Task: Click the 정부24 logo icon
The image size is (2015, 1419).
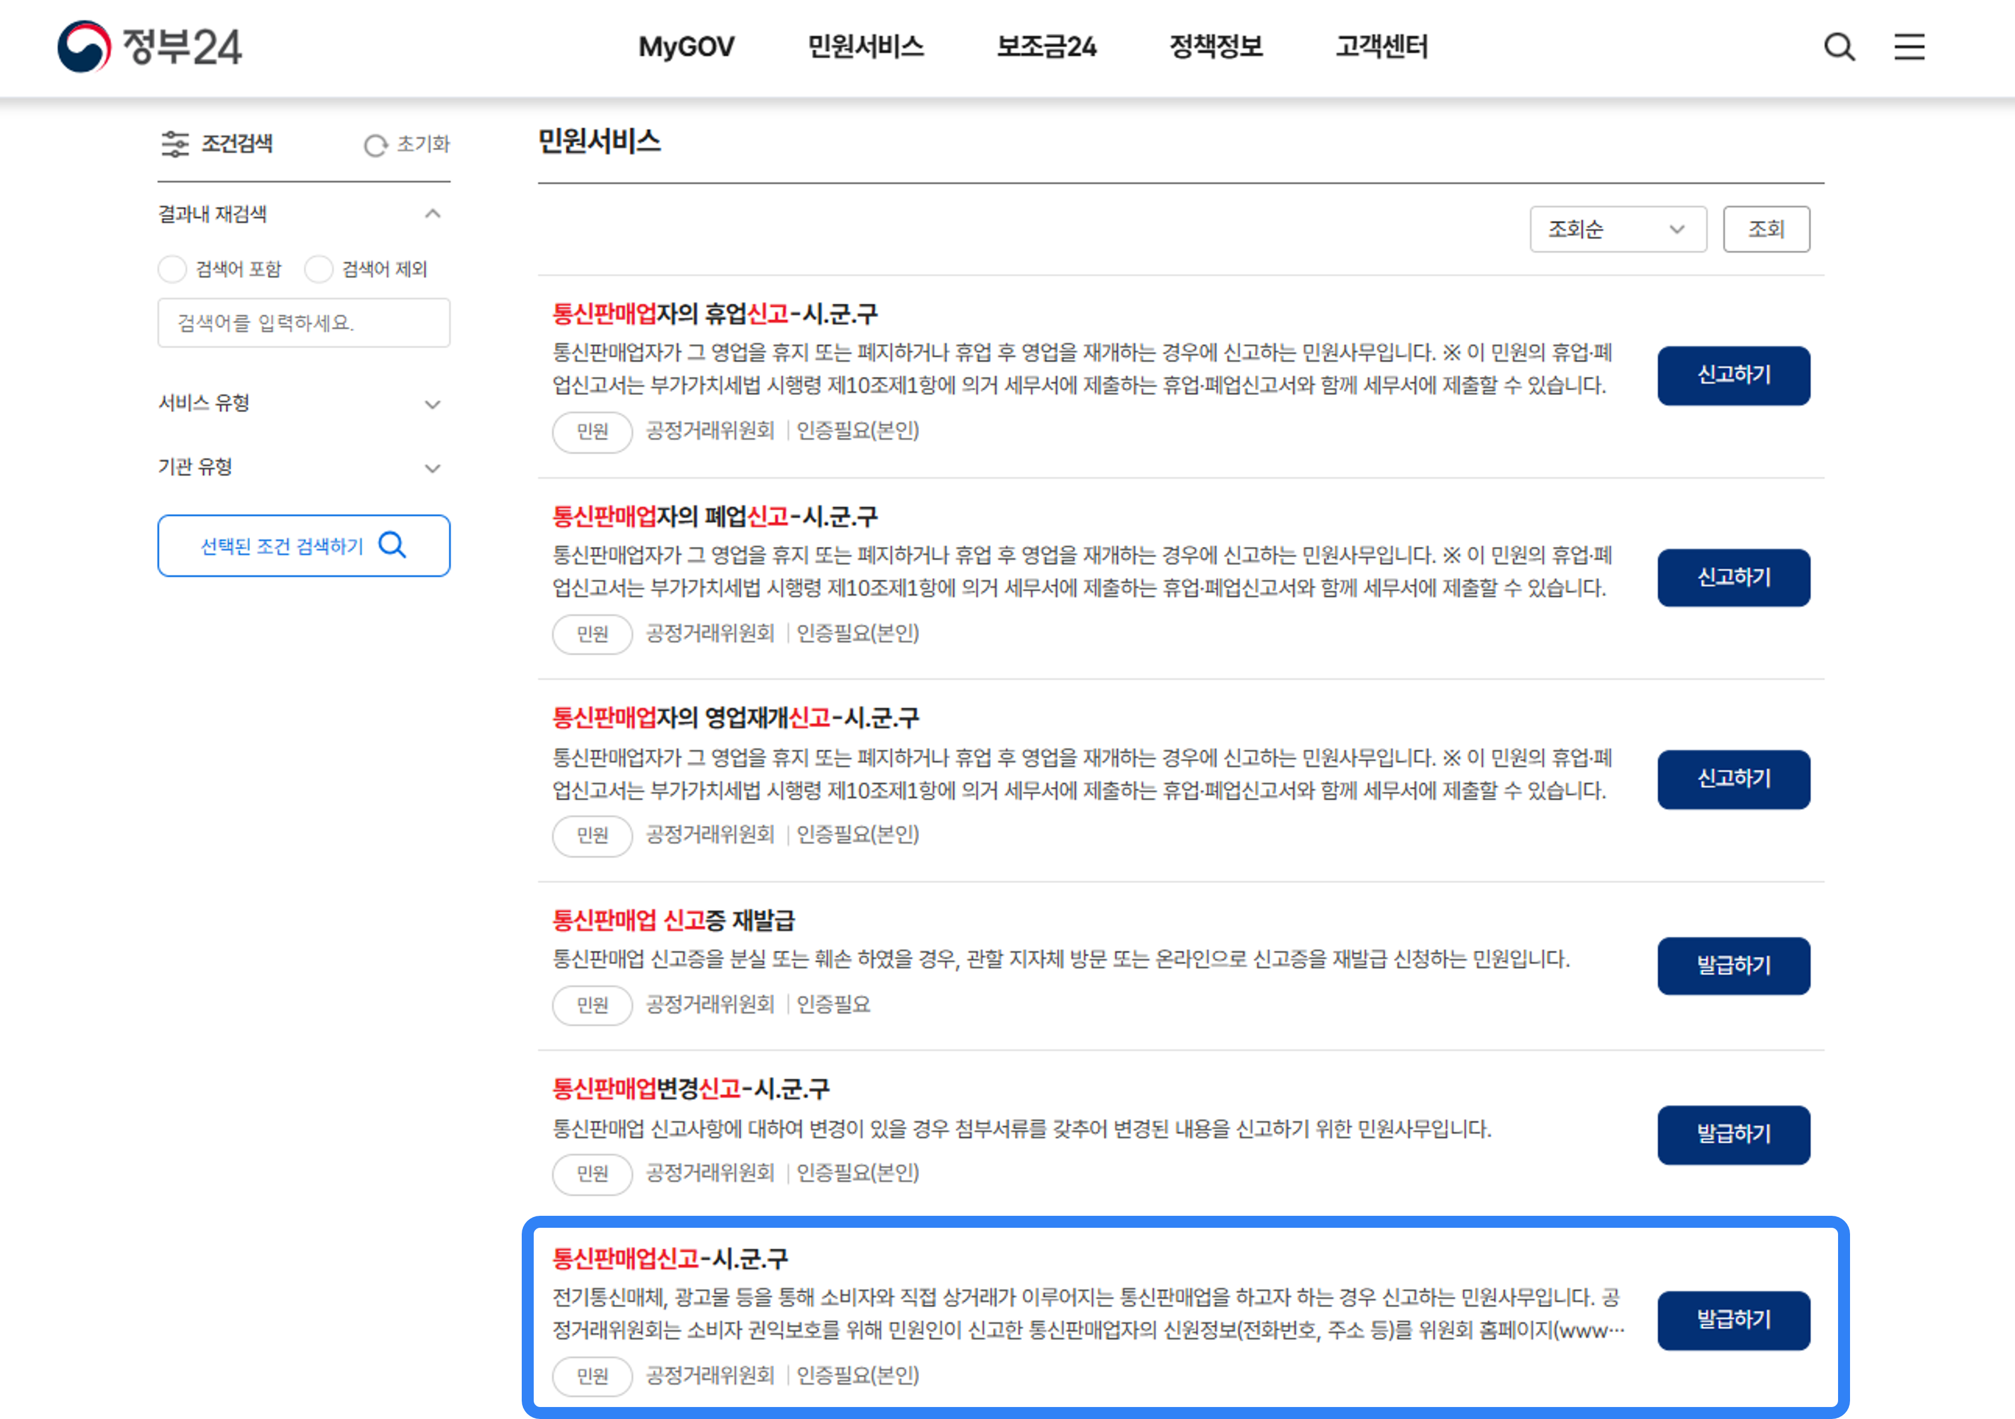Action: coord(84,46)
